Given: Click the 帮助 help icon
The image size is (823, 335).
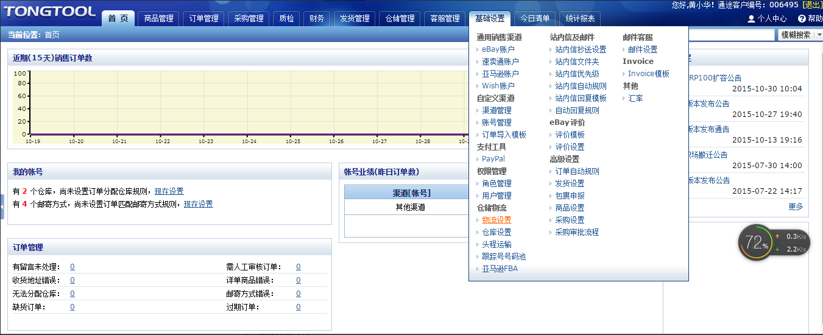Looking at the screenshot, I should 802,19.
